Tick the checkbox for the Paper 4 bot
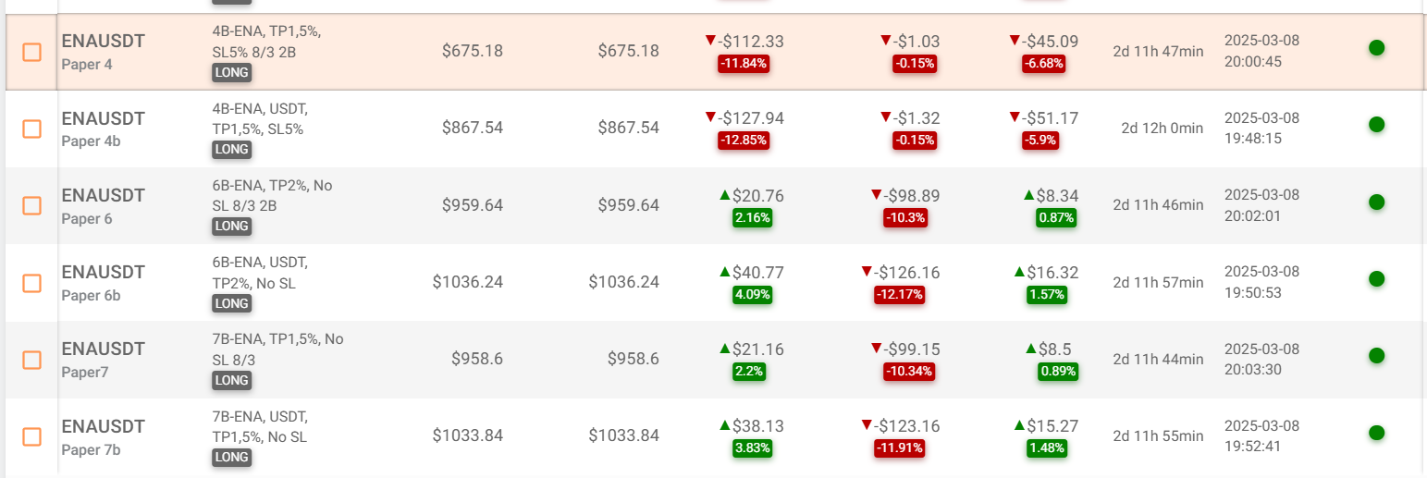 click(31, 52)
